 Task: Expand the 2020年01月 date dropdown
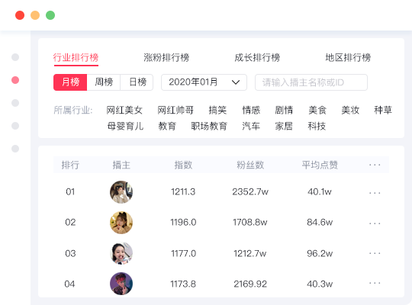tap(204, 82)
